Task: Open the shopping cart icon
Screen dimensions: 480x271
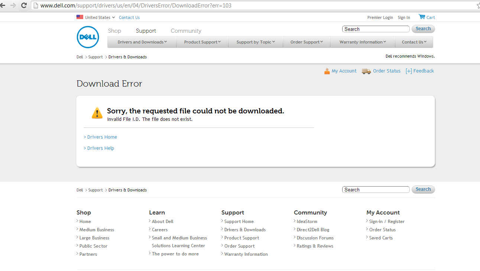Action: tap(422, 17)
